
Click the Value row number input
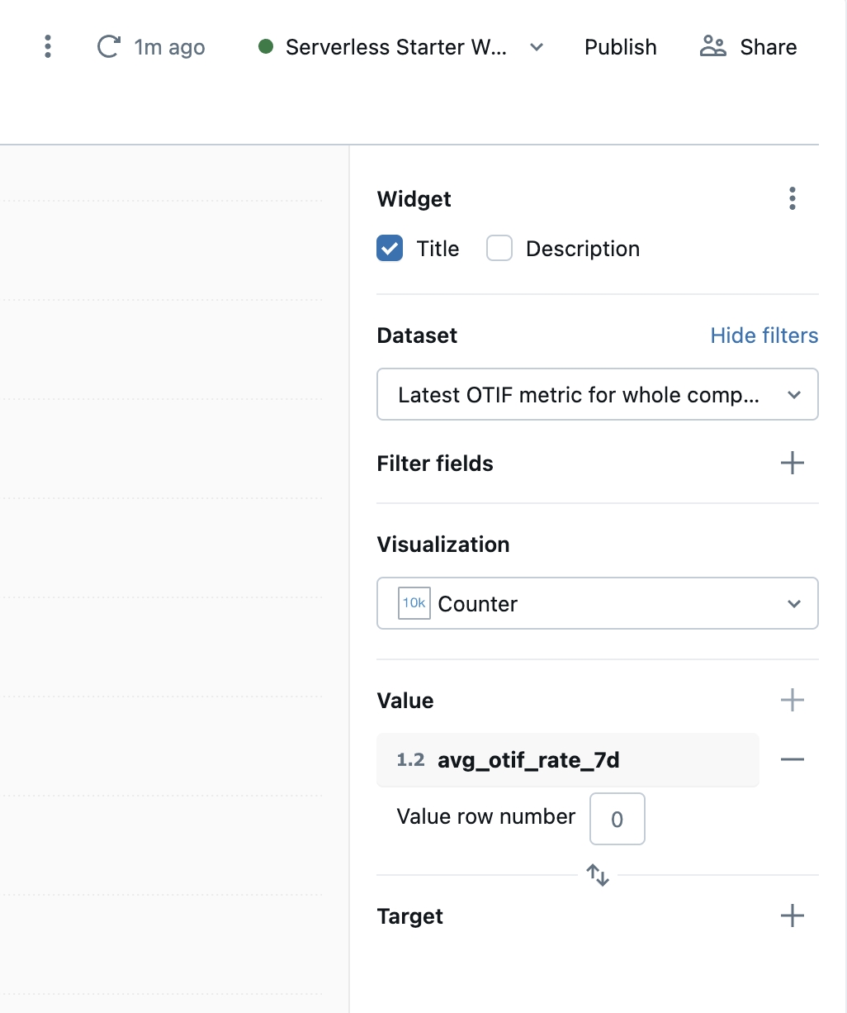pos(617,820)
